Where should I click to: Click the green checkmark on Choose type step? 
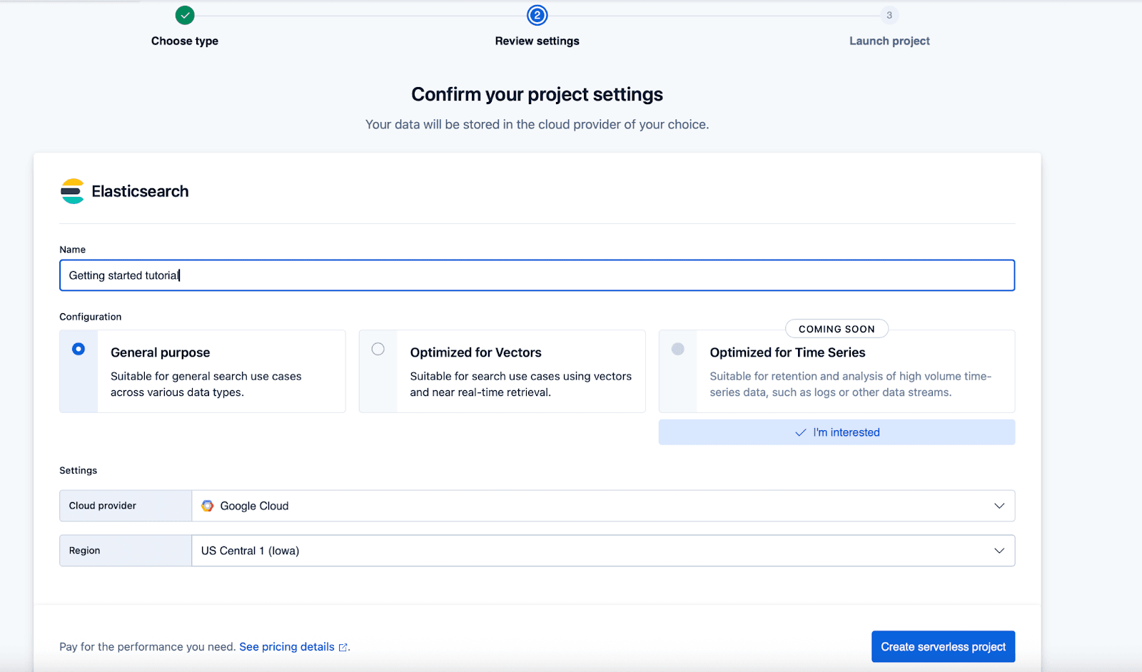pyautogui.click(x=184, y=15)
